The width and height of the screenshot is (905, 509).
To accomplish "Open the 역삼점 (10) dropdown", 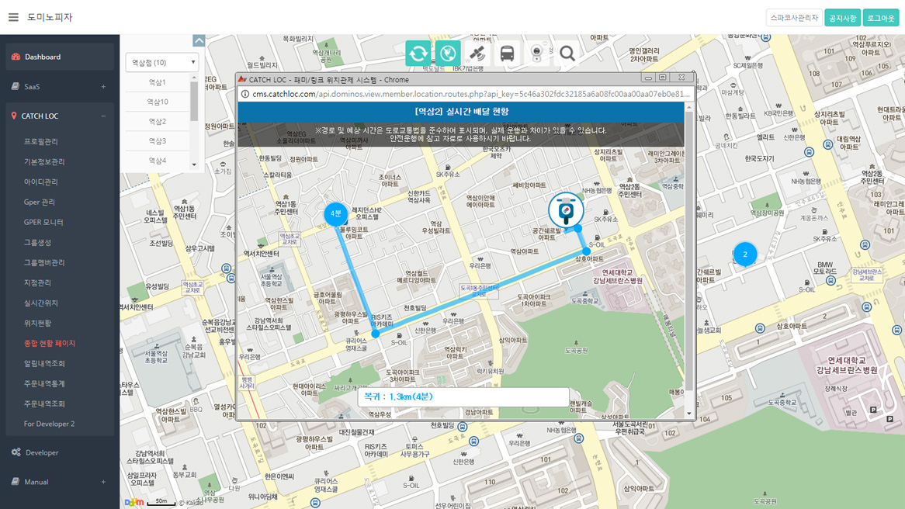I will (x=162, y=62).
